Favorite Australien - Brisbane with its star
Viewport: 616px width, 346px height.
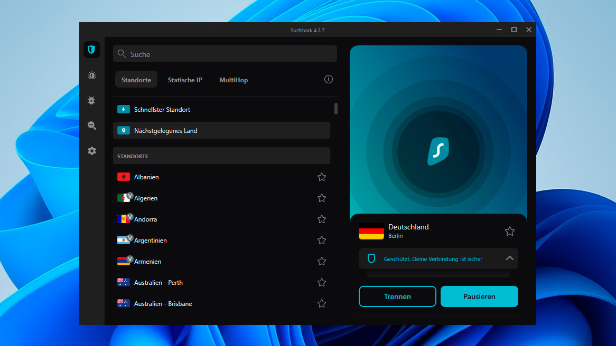(322, 303)
